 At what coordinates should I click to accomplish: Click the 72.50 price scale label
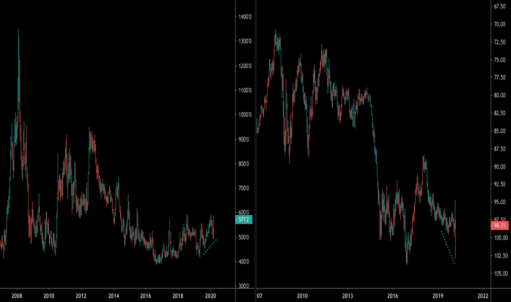click(499, 42)
